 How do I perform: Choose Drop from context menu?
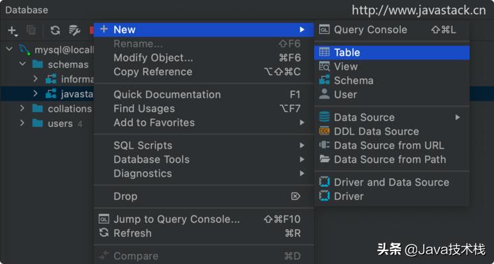(x=204, y=196)
